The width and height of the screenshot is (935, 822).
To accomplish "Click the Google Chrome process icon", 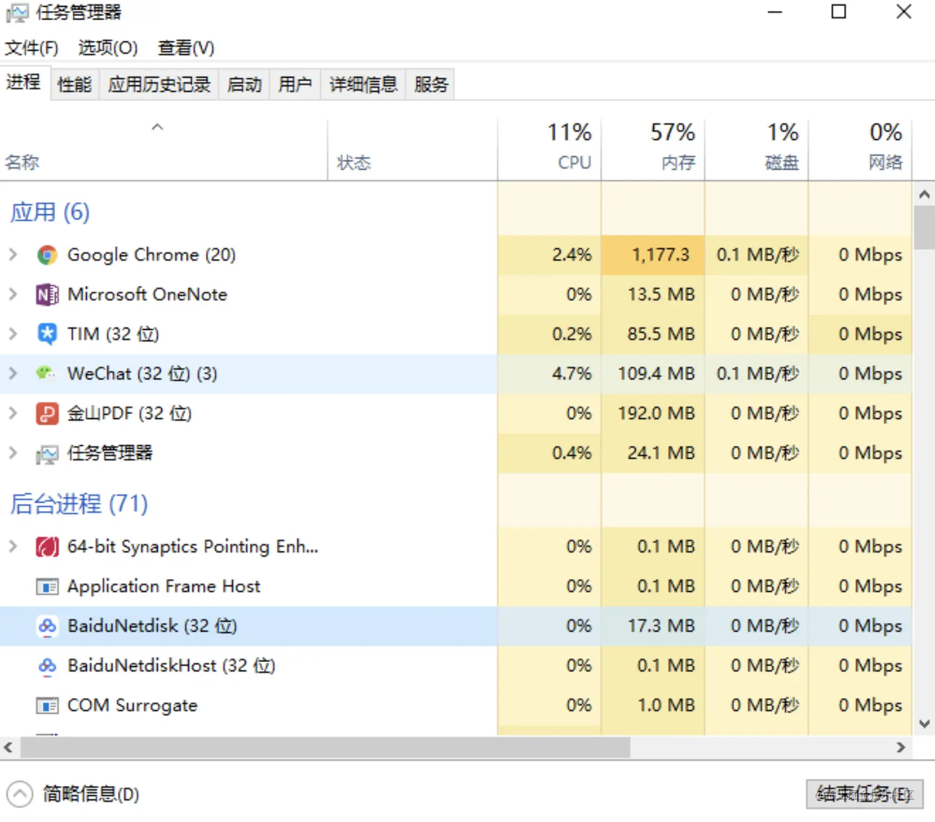I will (47, 255).
